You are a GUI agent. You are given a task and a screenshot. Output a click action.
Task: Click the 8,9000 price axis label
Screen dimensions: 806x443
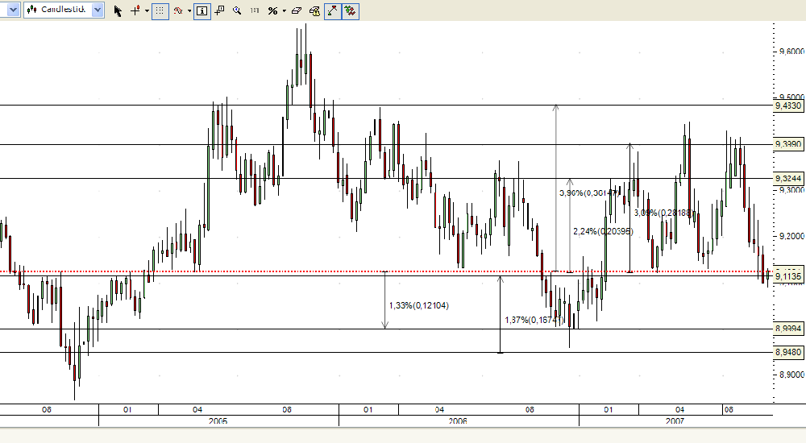point(791,375)
